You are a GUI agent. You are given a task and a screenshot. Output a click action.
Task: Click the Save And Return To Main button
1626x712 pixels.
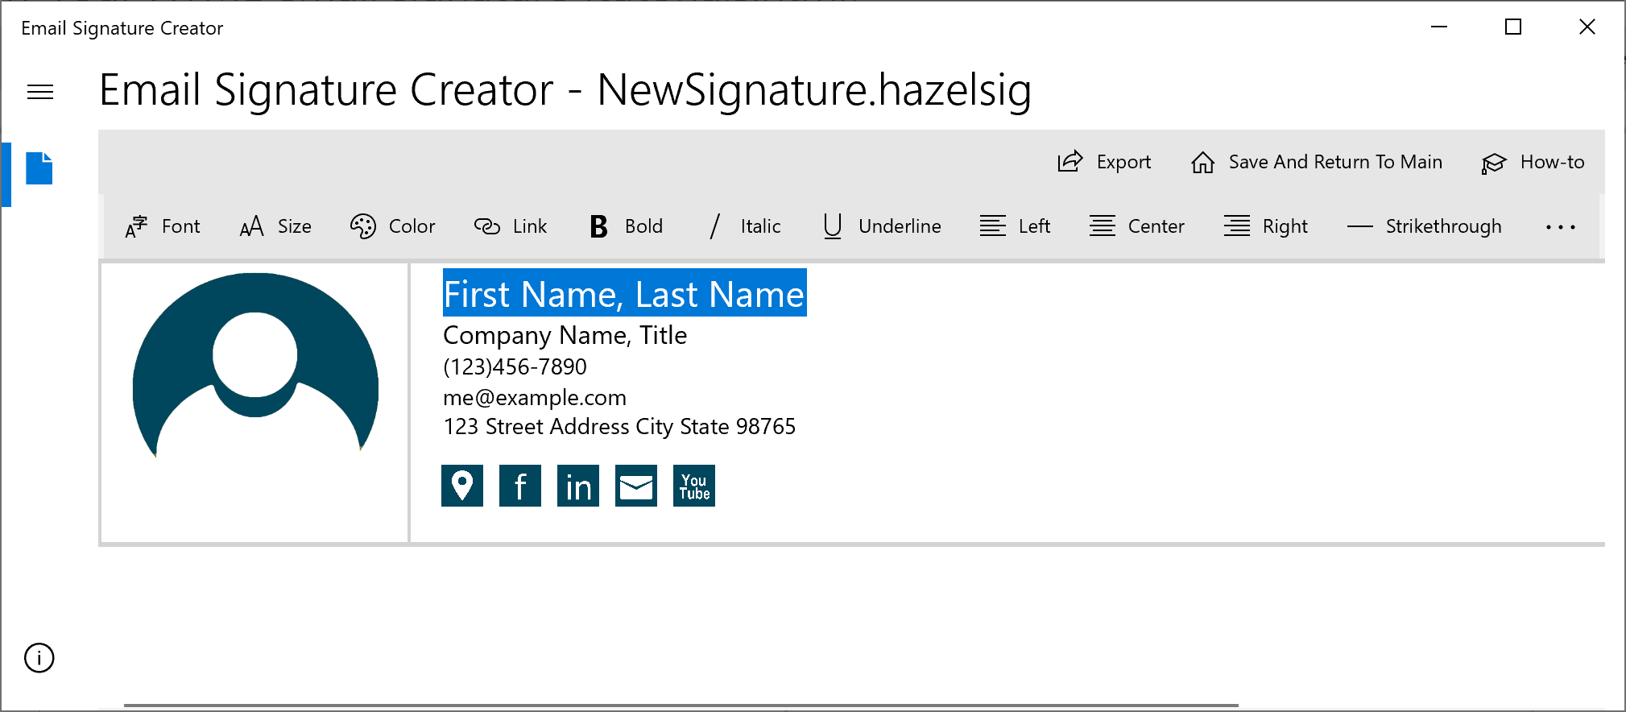1317,162
